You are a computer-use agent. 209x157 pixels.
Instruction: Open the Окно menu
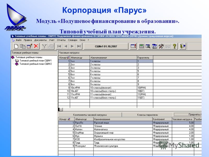tap(82, 40)
